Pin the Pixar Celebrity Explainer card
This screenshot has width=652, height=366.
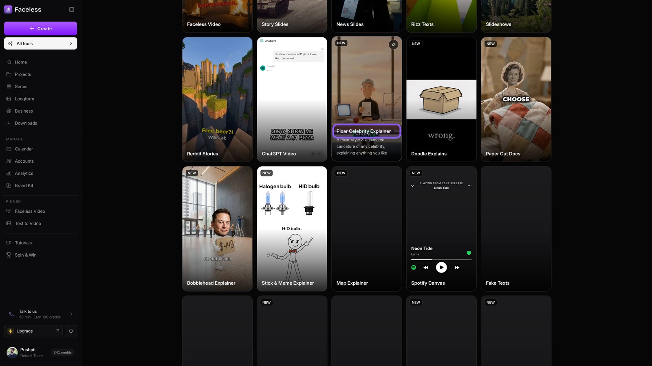click(393, 44)
